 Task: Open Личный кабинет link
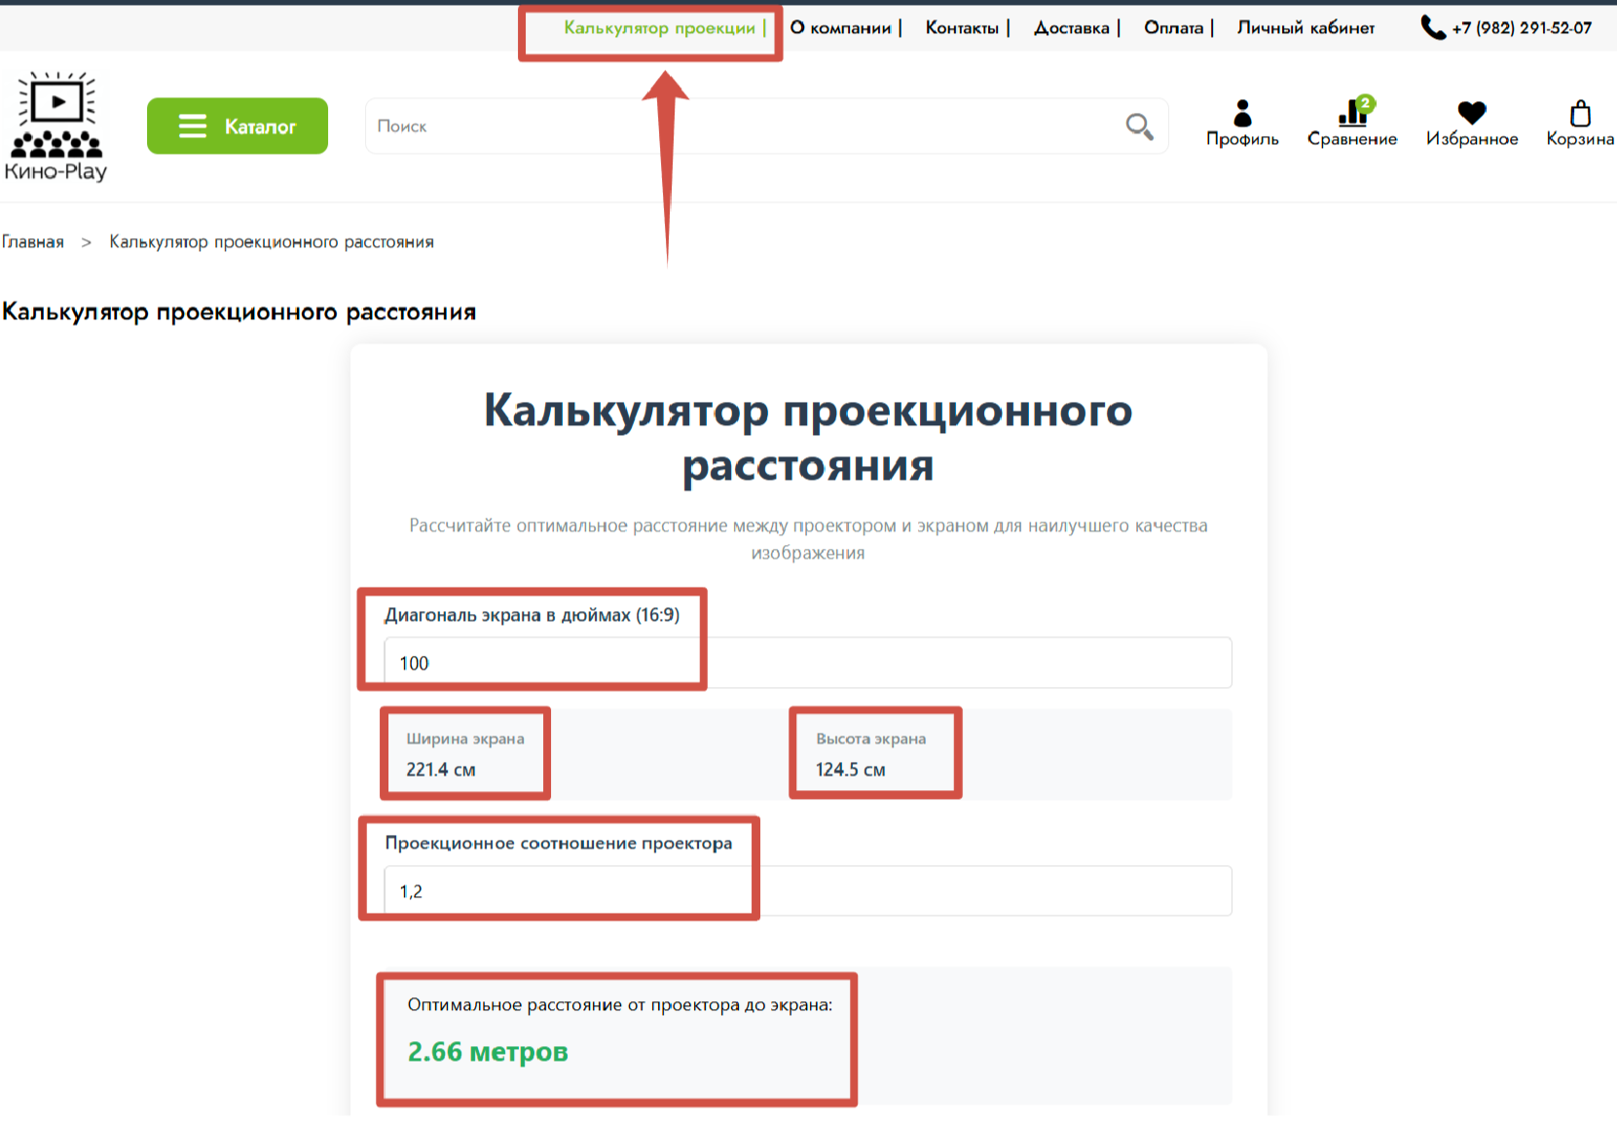[x=1305, y=28]
